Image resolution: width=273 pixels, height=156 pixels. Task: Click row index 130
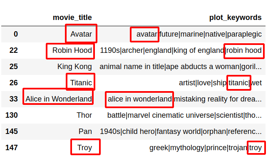pos(12,115)
